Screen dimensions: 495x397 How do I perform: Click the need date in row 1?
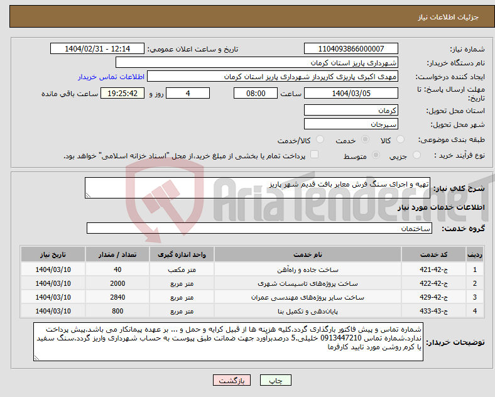[53, 269]
